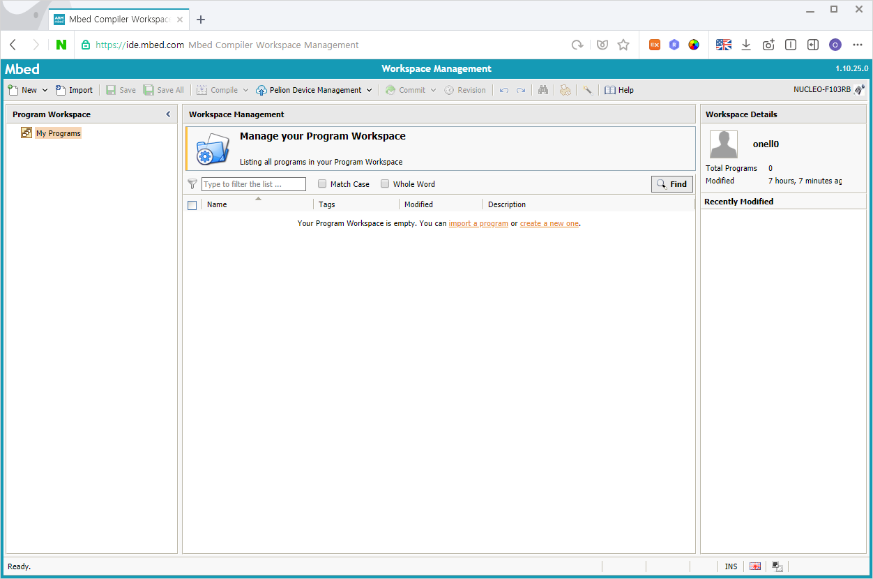Click the shield icon in address bar
The height and width of the screenshot is (579, 873).
[602, 45]
